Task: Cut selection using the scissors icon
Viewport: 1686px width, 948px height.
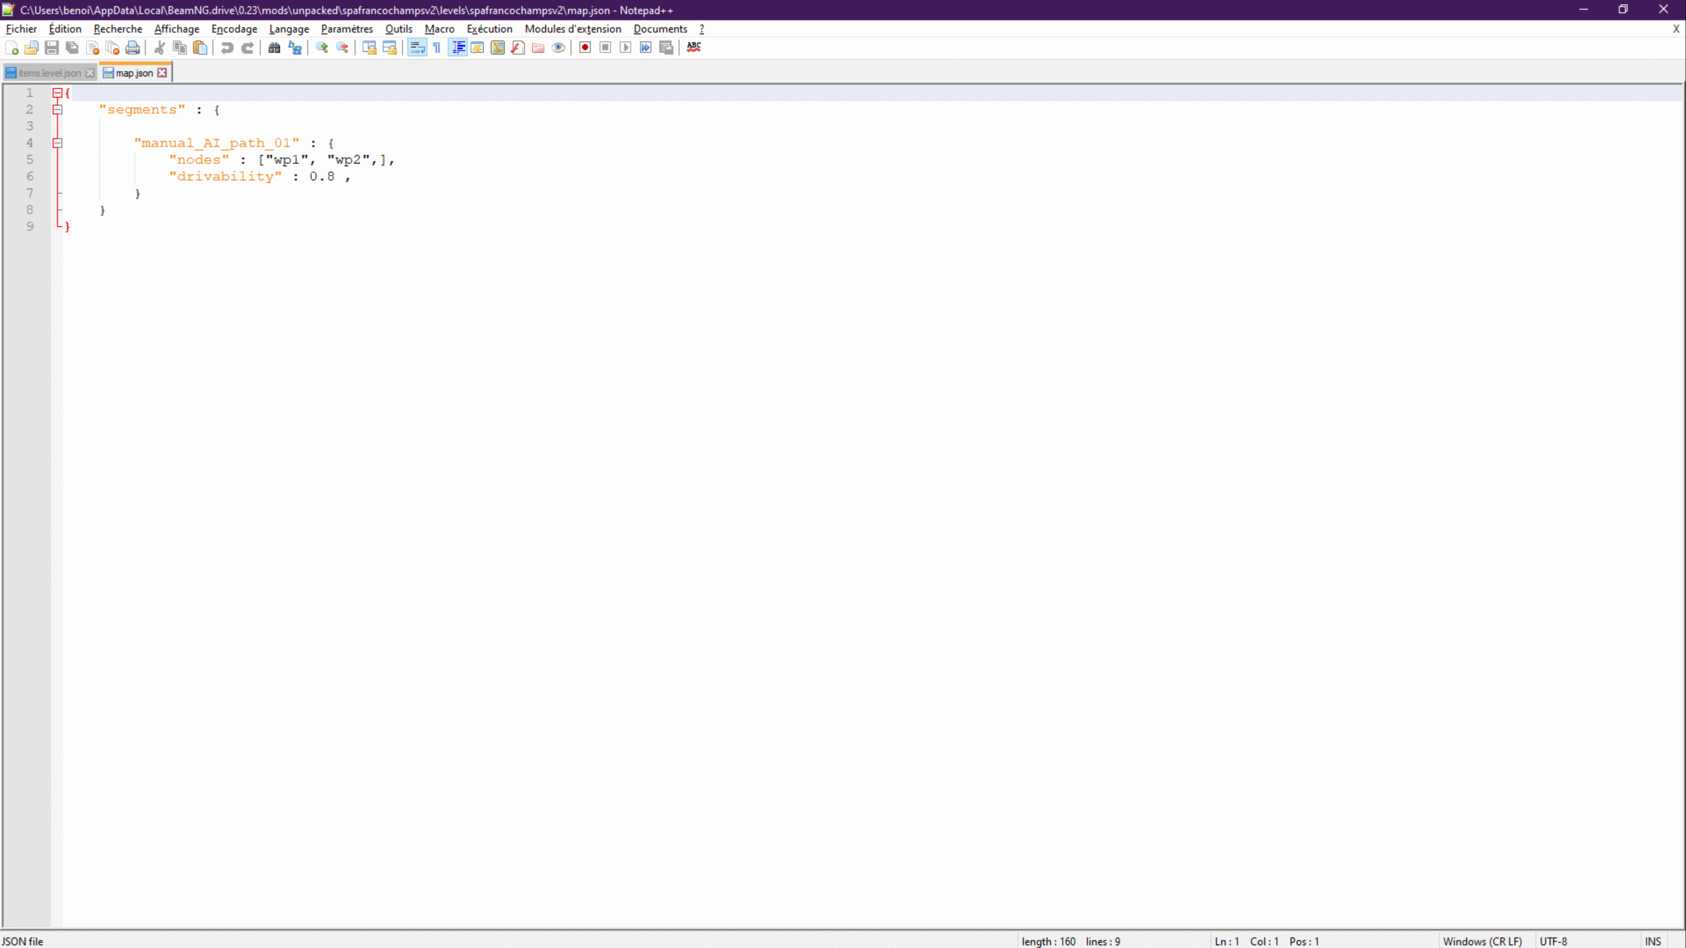Action: (159, 48)
